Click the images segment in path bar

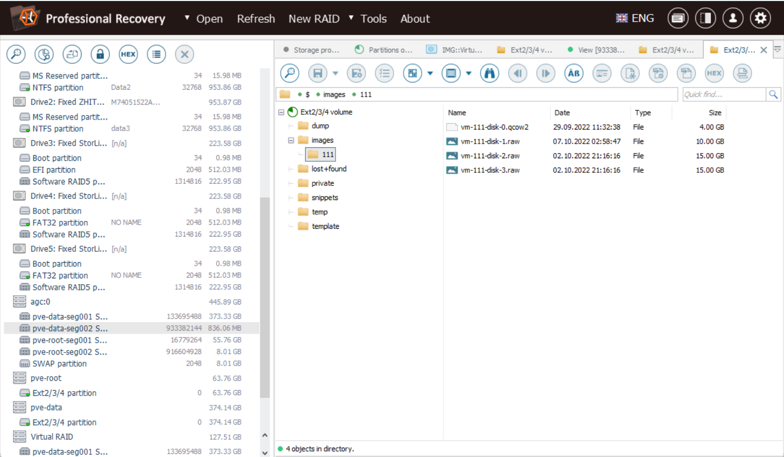pos(334,95)
